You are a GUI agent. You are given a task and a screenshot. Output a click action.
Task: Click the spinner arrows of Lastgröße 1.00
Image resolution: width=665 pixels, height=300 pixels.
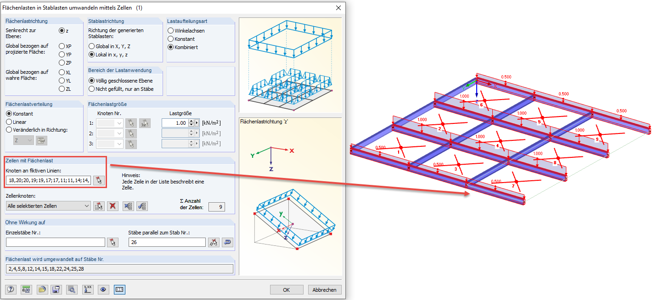point(192,123)
